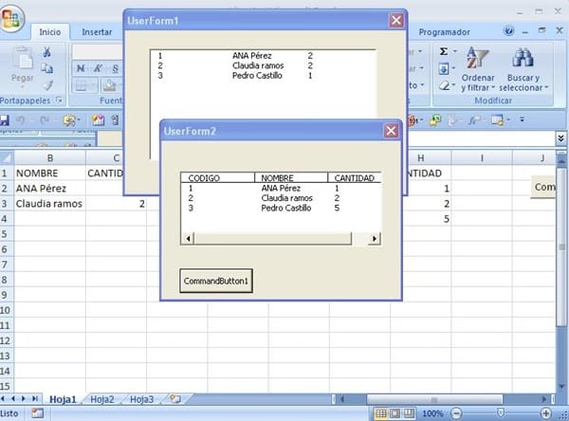Click the Copy icon in Portapapeles

[46, 68]
